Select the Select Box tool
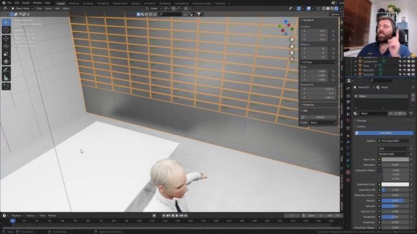417x234 pixels. (6, 23)
